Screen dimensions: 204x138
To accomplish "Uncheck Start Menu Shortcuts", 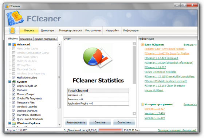I will 14,115.
